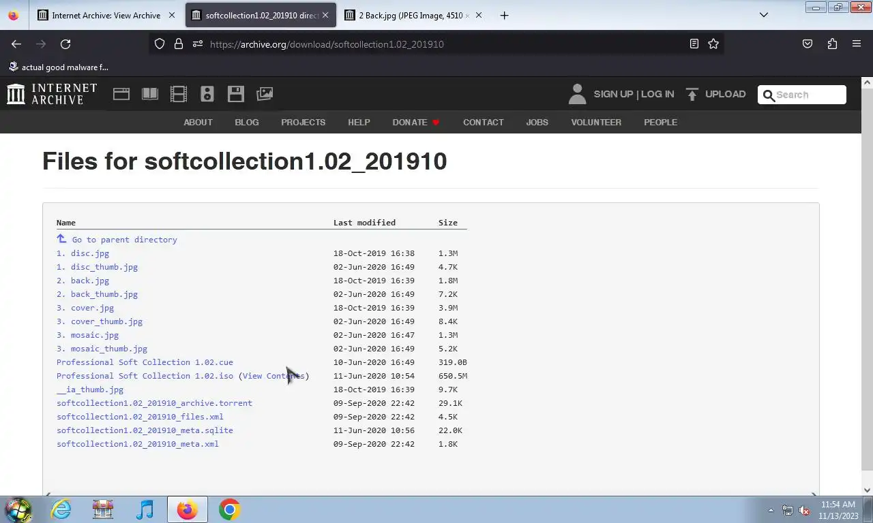The image size is (873, 523).
Task: Open the Web (Wayback) media icon
Action: coord(121,94)
